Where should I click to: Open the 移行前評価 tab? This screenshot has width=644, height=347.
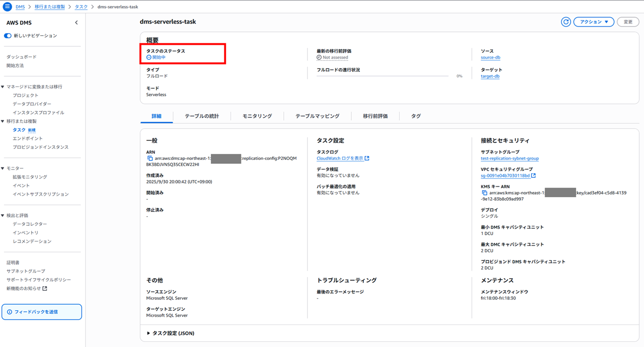375,116
